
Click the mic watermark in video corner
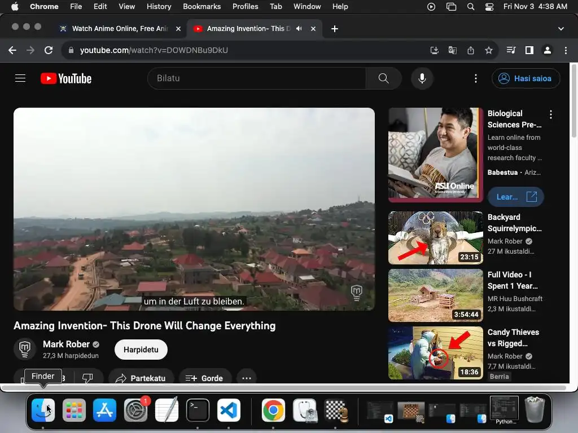pos(357,293)
